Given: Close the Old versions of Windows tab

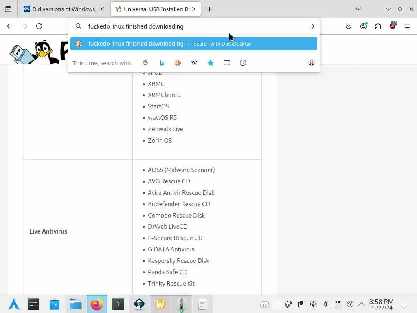Looking at the screenshot, I should coord(102,9).
